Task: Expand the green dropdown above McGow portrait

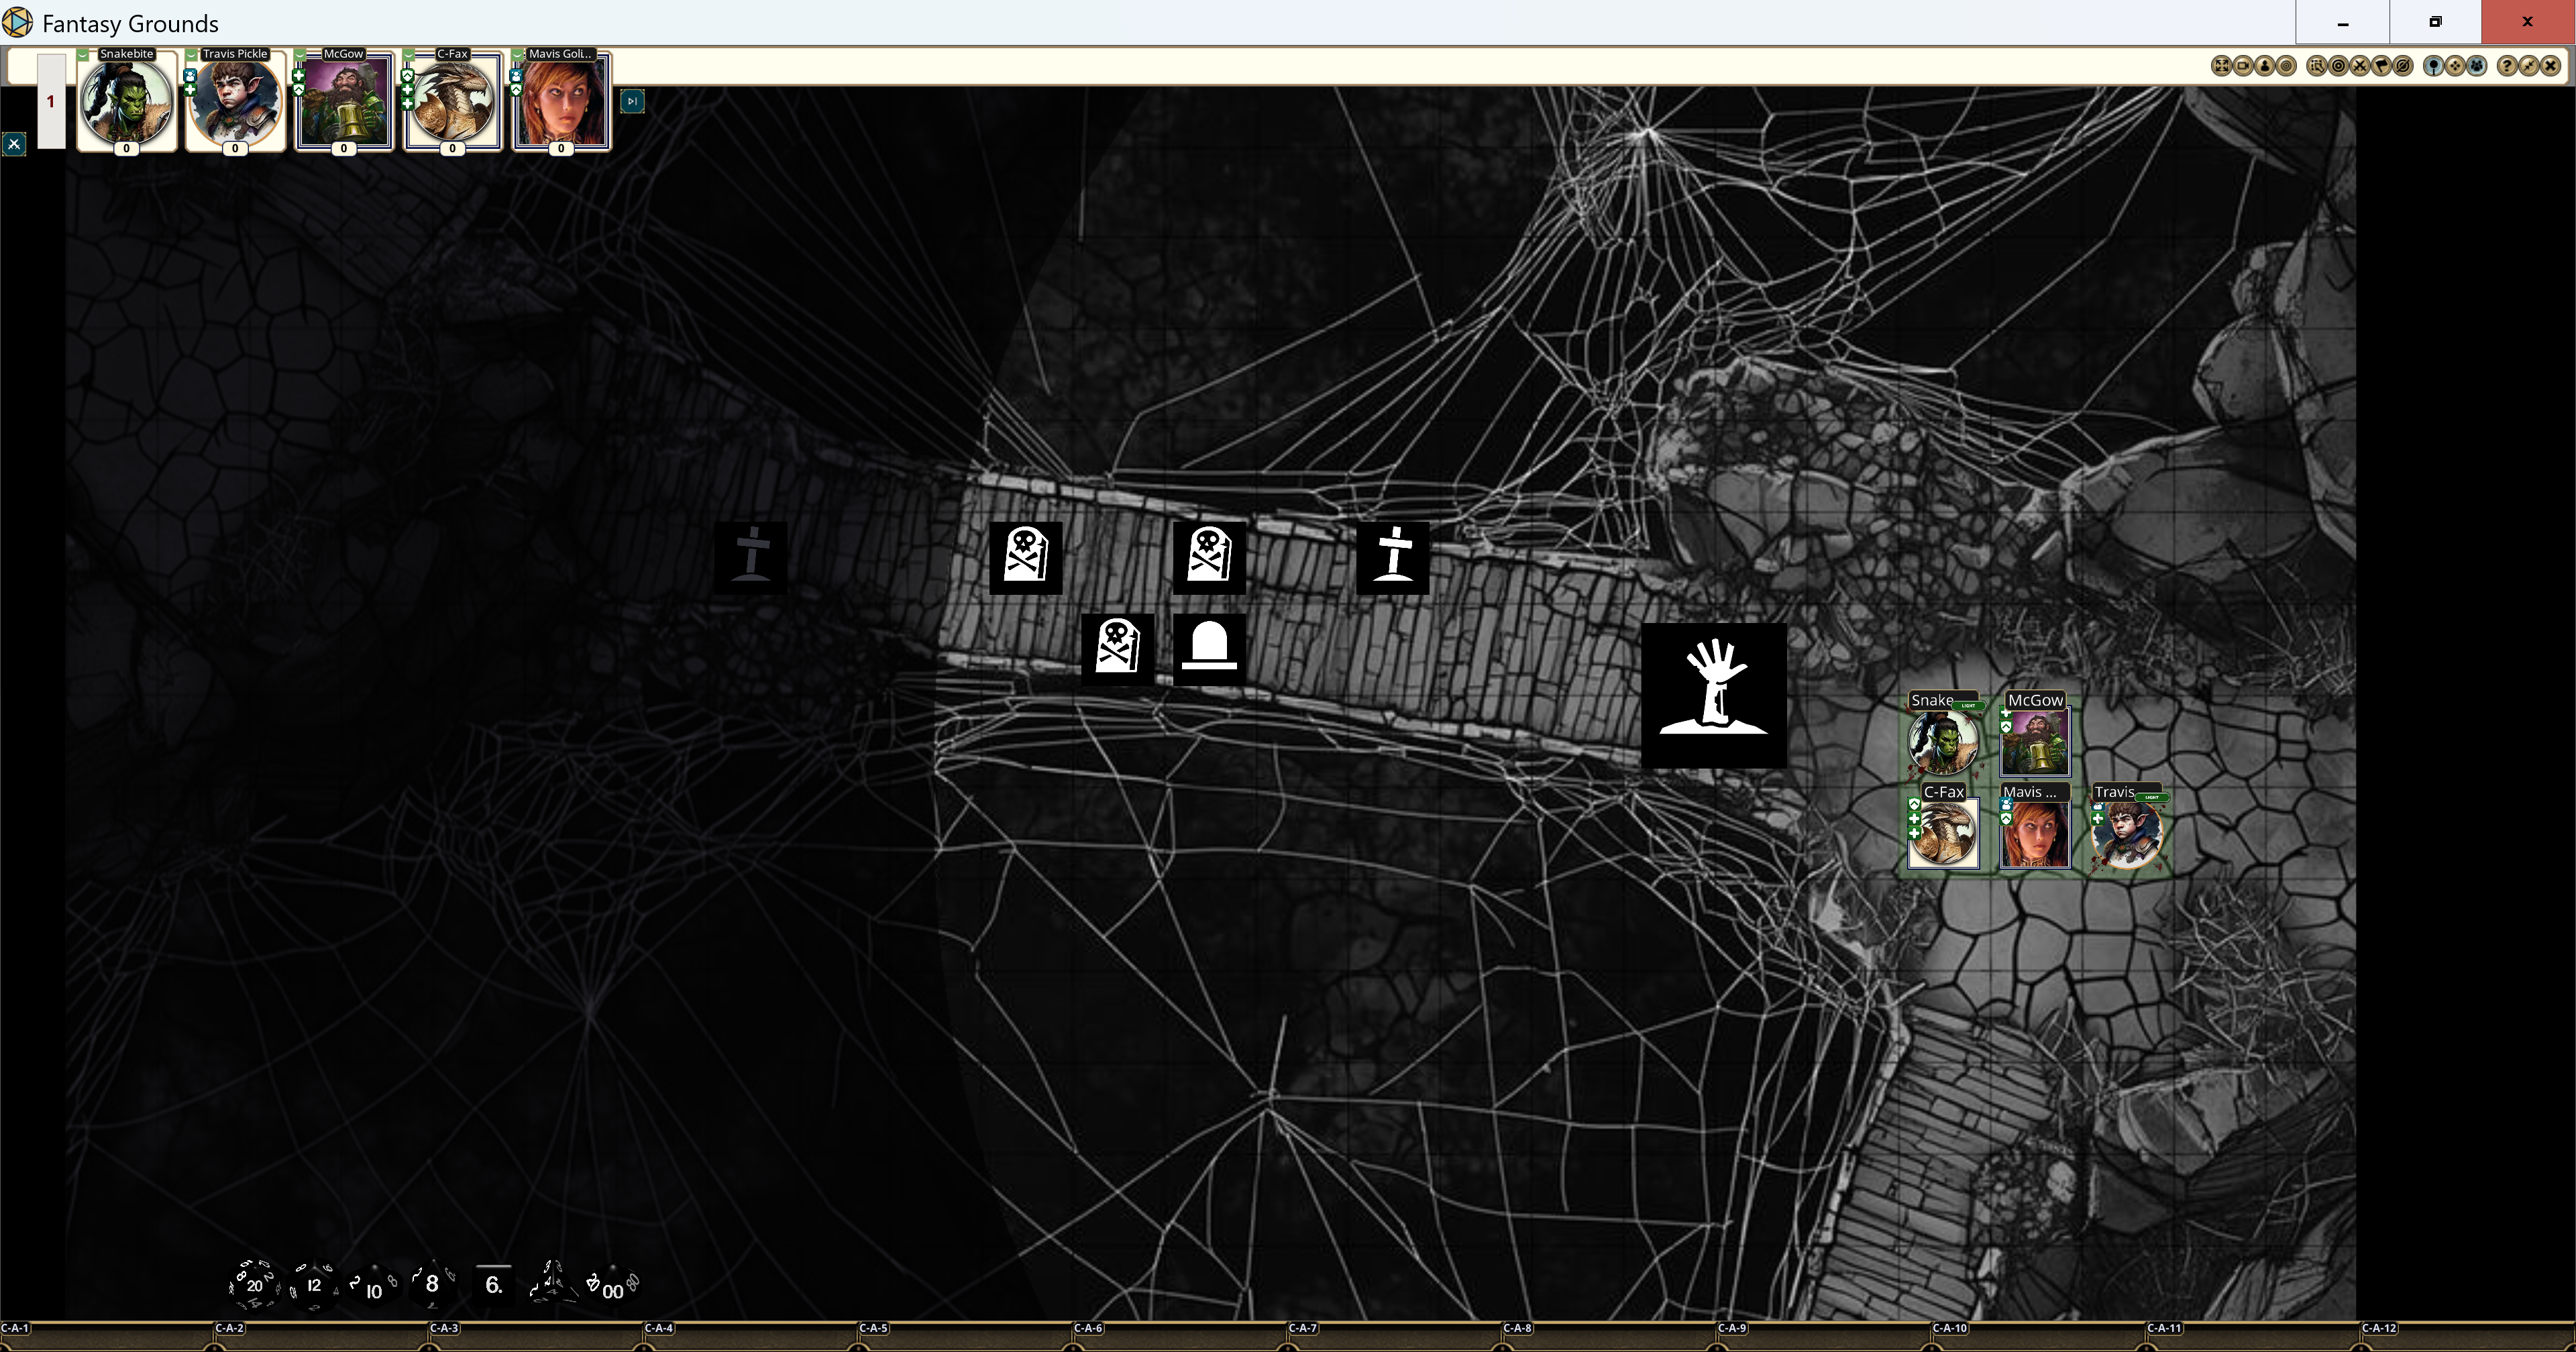Action: tap(301, 54)
